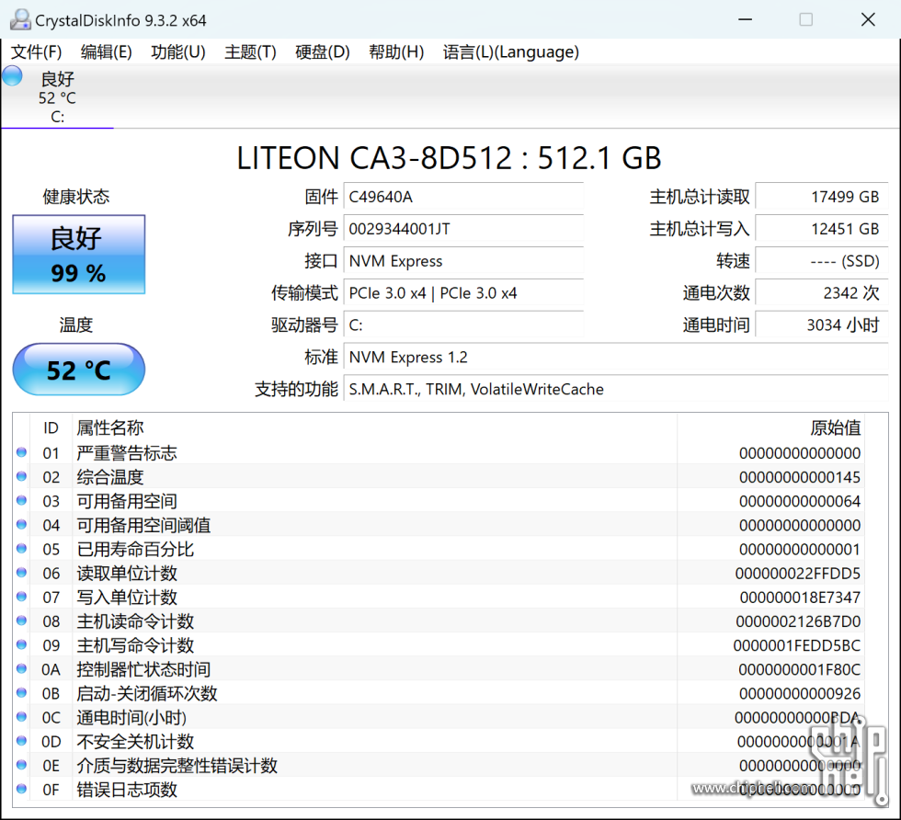
Task: Open the 主题(T) menu
Action: pos(250,52)
